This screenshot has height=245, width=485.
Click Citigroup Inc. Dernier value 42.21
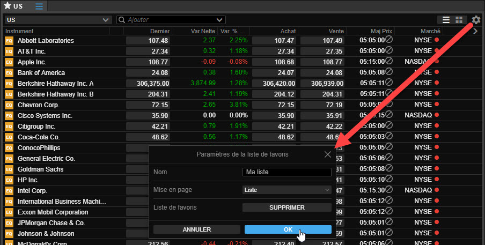tap(148, 127)
